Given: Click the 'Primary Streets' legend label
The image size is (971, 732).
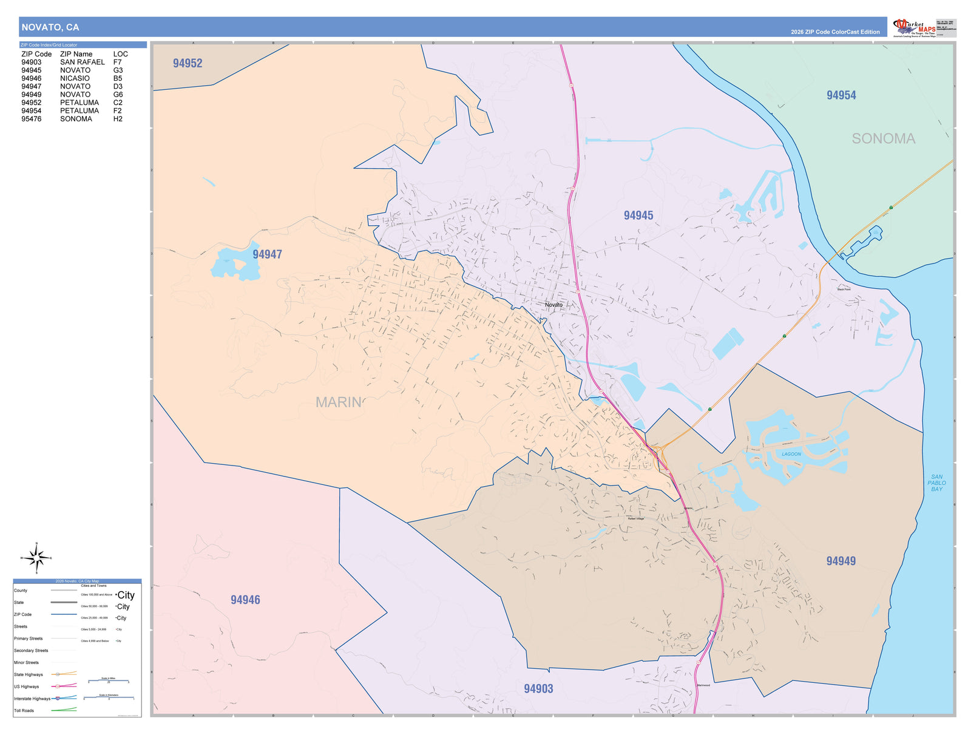Looking at the screenshot, I should [x=29, y=639].
